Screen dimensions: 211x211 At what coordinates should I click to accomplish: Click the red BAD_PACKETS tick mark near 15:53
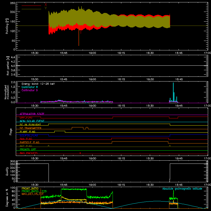(x=80, y=153)
